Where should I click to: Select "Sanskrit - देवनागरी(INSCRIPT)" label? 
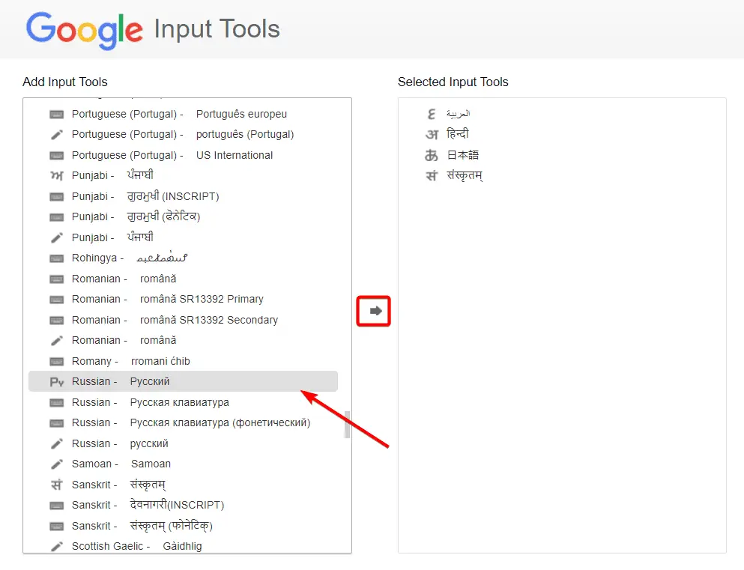pos(148,505)
